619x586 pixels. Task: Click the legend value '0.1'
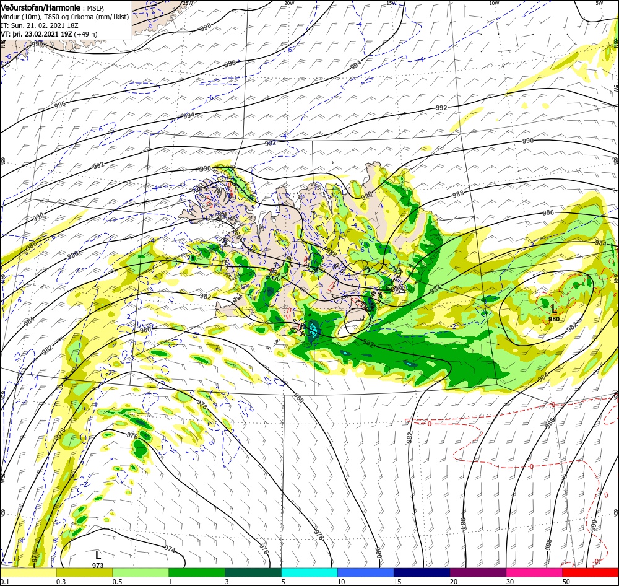pyautogui.click(x=5, y=582)
